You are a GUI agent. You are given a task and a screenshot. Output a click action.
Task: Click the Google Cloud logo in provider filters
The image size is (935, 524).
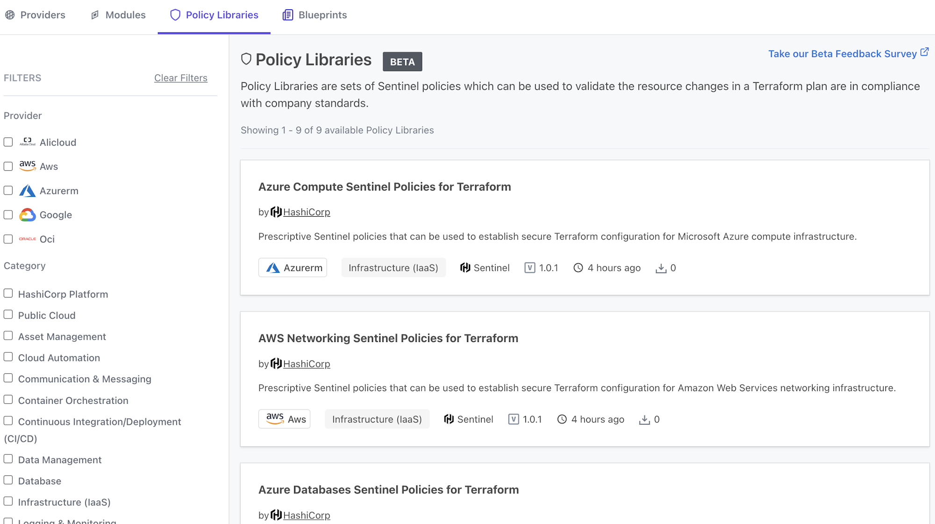[27, 215]
